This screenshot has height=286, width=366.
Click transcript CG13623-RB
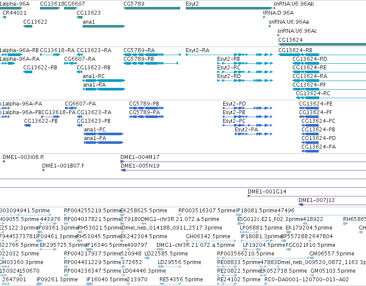coord(80,72)
